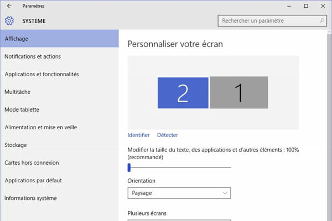
Task: Go back with the left arrow icon
Action: (x=9, y=6)
